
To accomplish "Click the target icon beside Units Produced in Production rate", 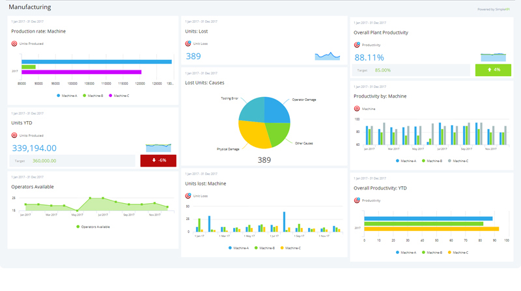I will [14, 44].
